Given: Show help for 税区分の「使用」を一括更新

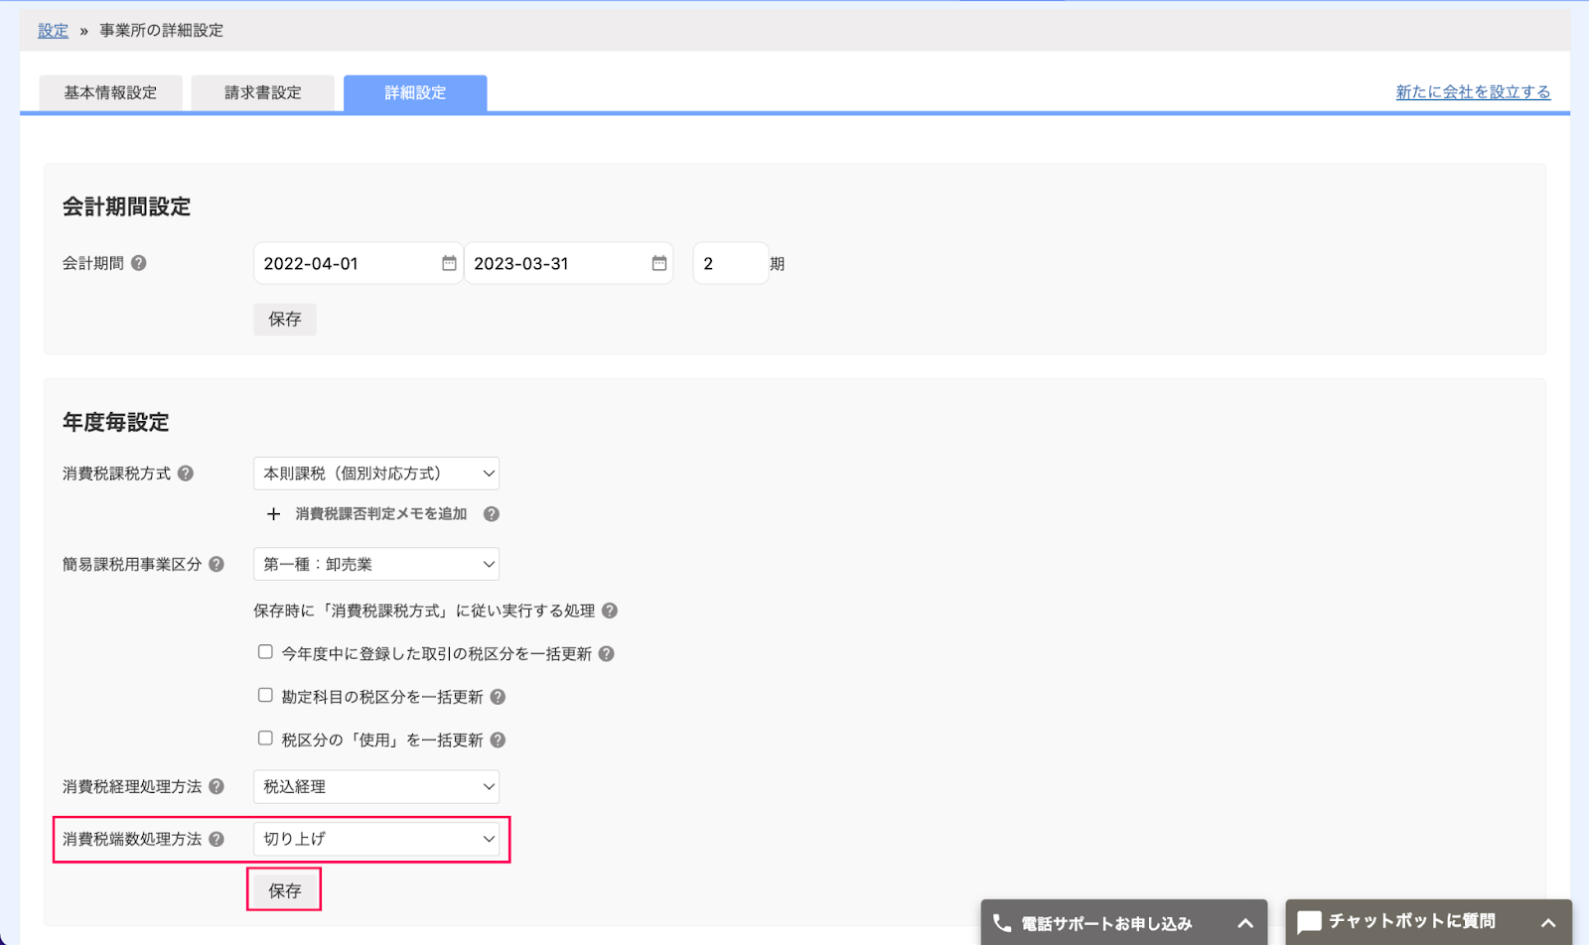Looking at the screenshot, I should (x=499, y=740).
